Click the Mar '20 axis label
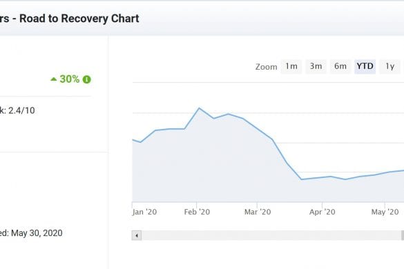The image size is (404, 269). [x=258, y=212]
